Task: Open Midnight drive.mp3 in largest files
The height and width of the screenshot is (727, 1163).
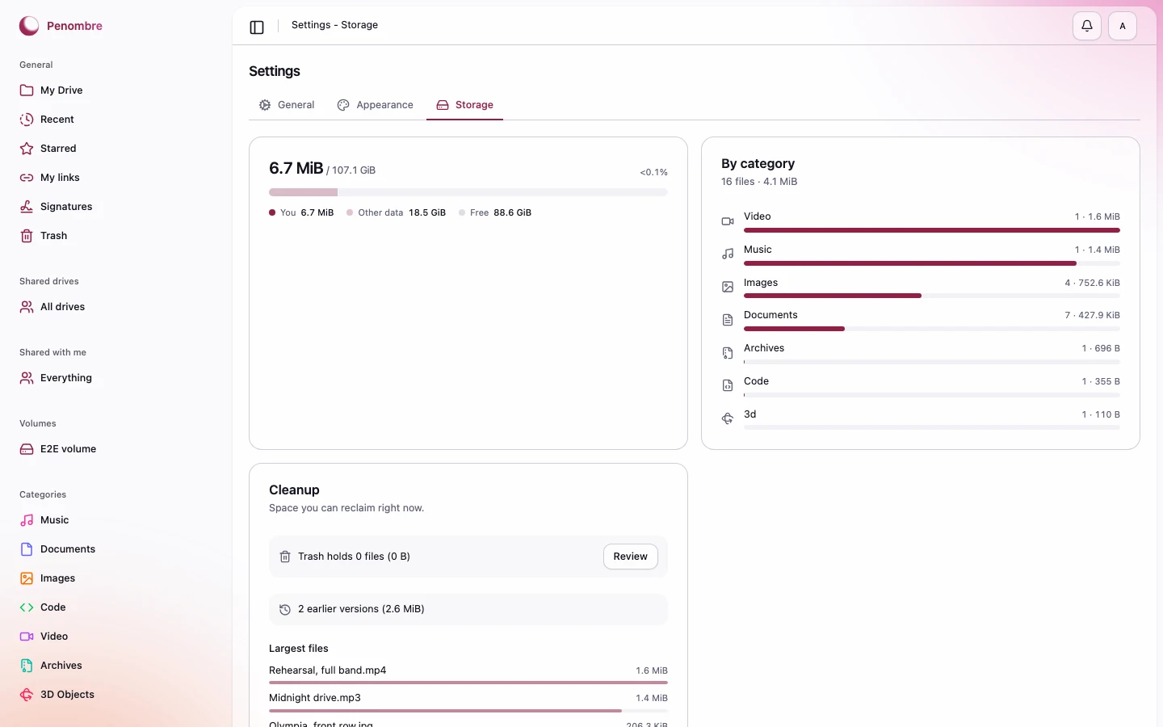Action: pyautogui.click(x=468, y=701)
